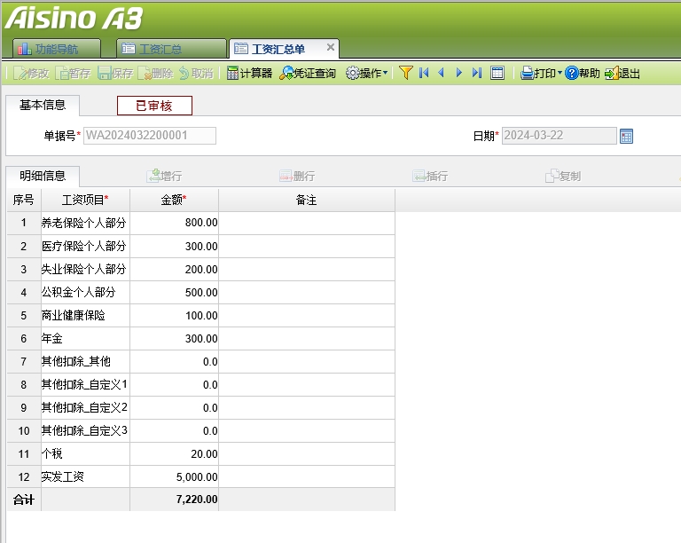Click the 取消 (cancel) toolbar icon
Screen dimensions: 681x543
196,74
